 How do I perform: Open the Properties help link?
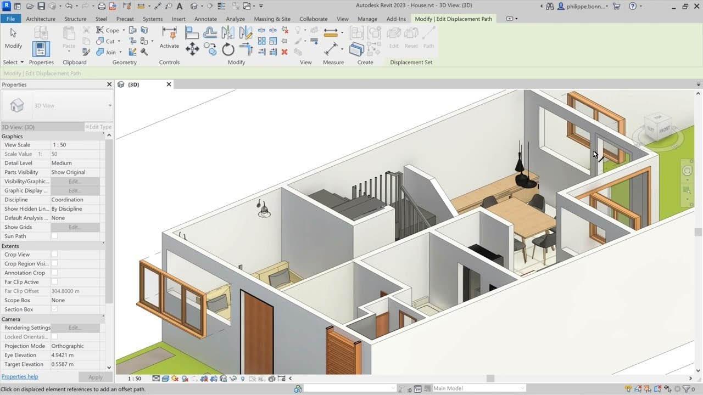[20, 377]
